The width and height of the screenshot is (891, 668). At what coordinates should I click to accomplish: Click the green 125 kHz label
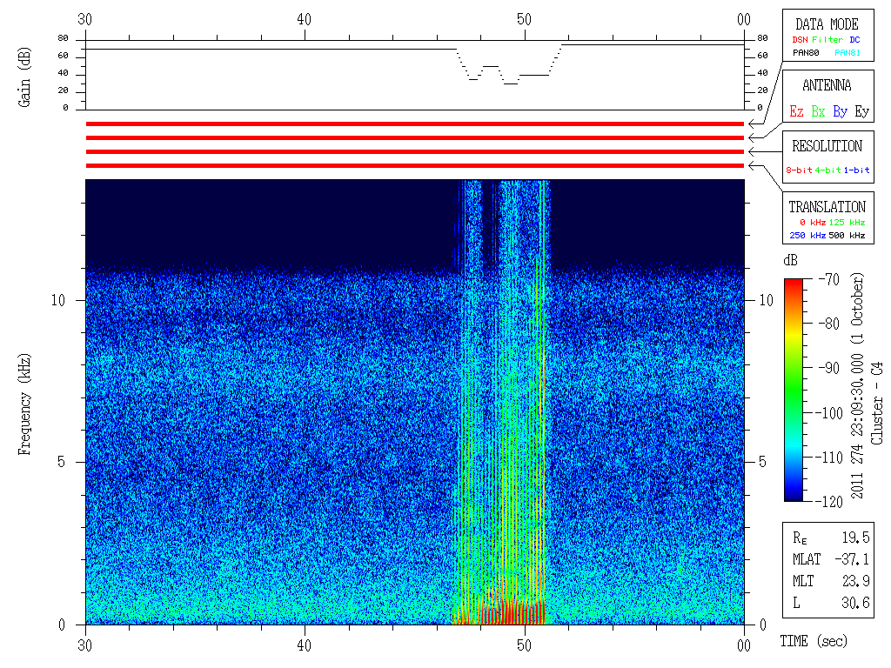coord(847,222)
